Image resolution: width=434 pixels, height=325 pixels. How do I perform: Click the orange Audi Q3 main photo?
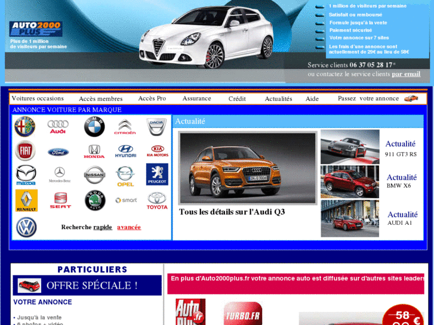[248, 168]
